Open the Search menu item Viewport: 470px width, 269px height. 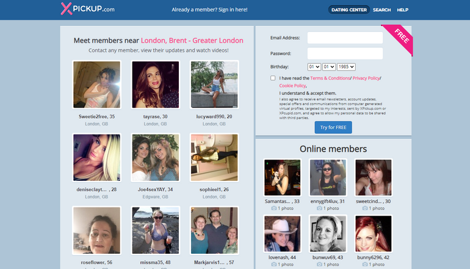point(381,10)
